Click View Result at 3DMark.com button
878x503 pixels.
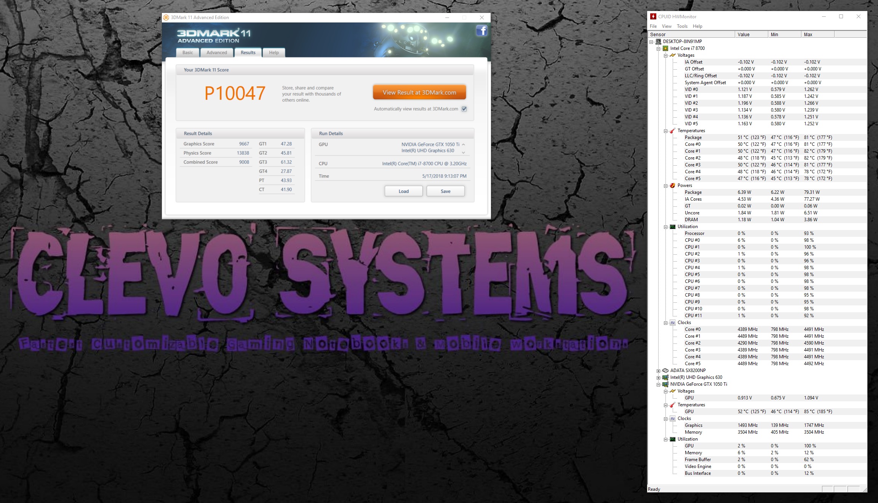tap(419, 93)
